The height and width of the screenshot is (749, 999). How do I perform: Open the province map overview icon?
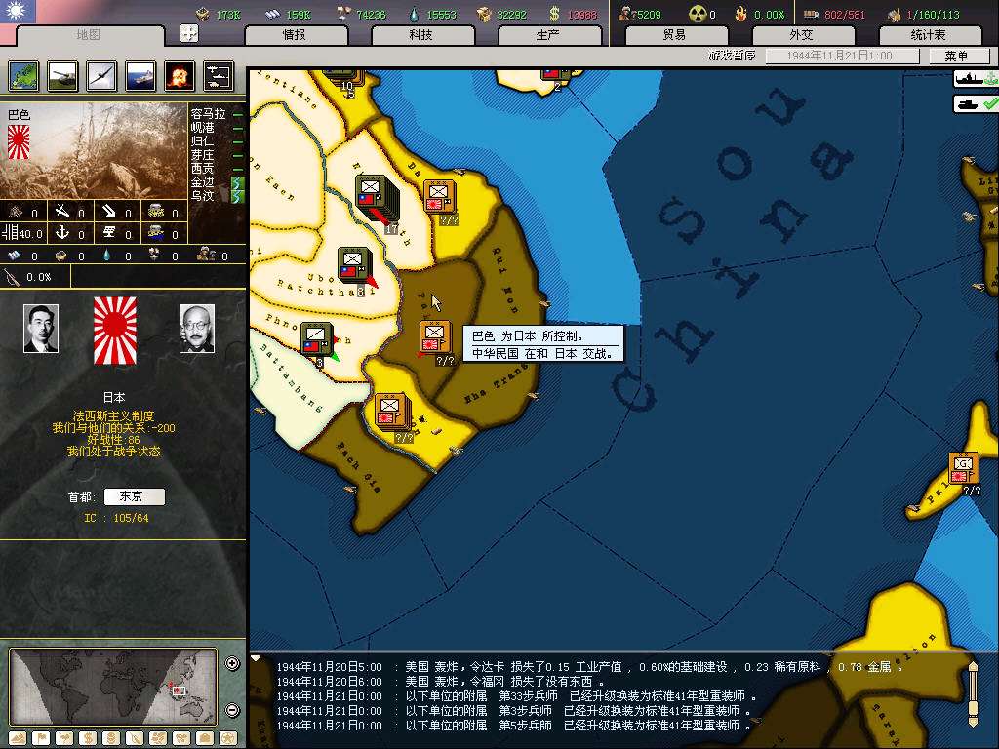pos(24,76)
